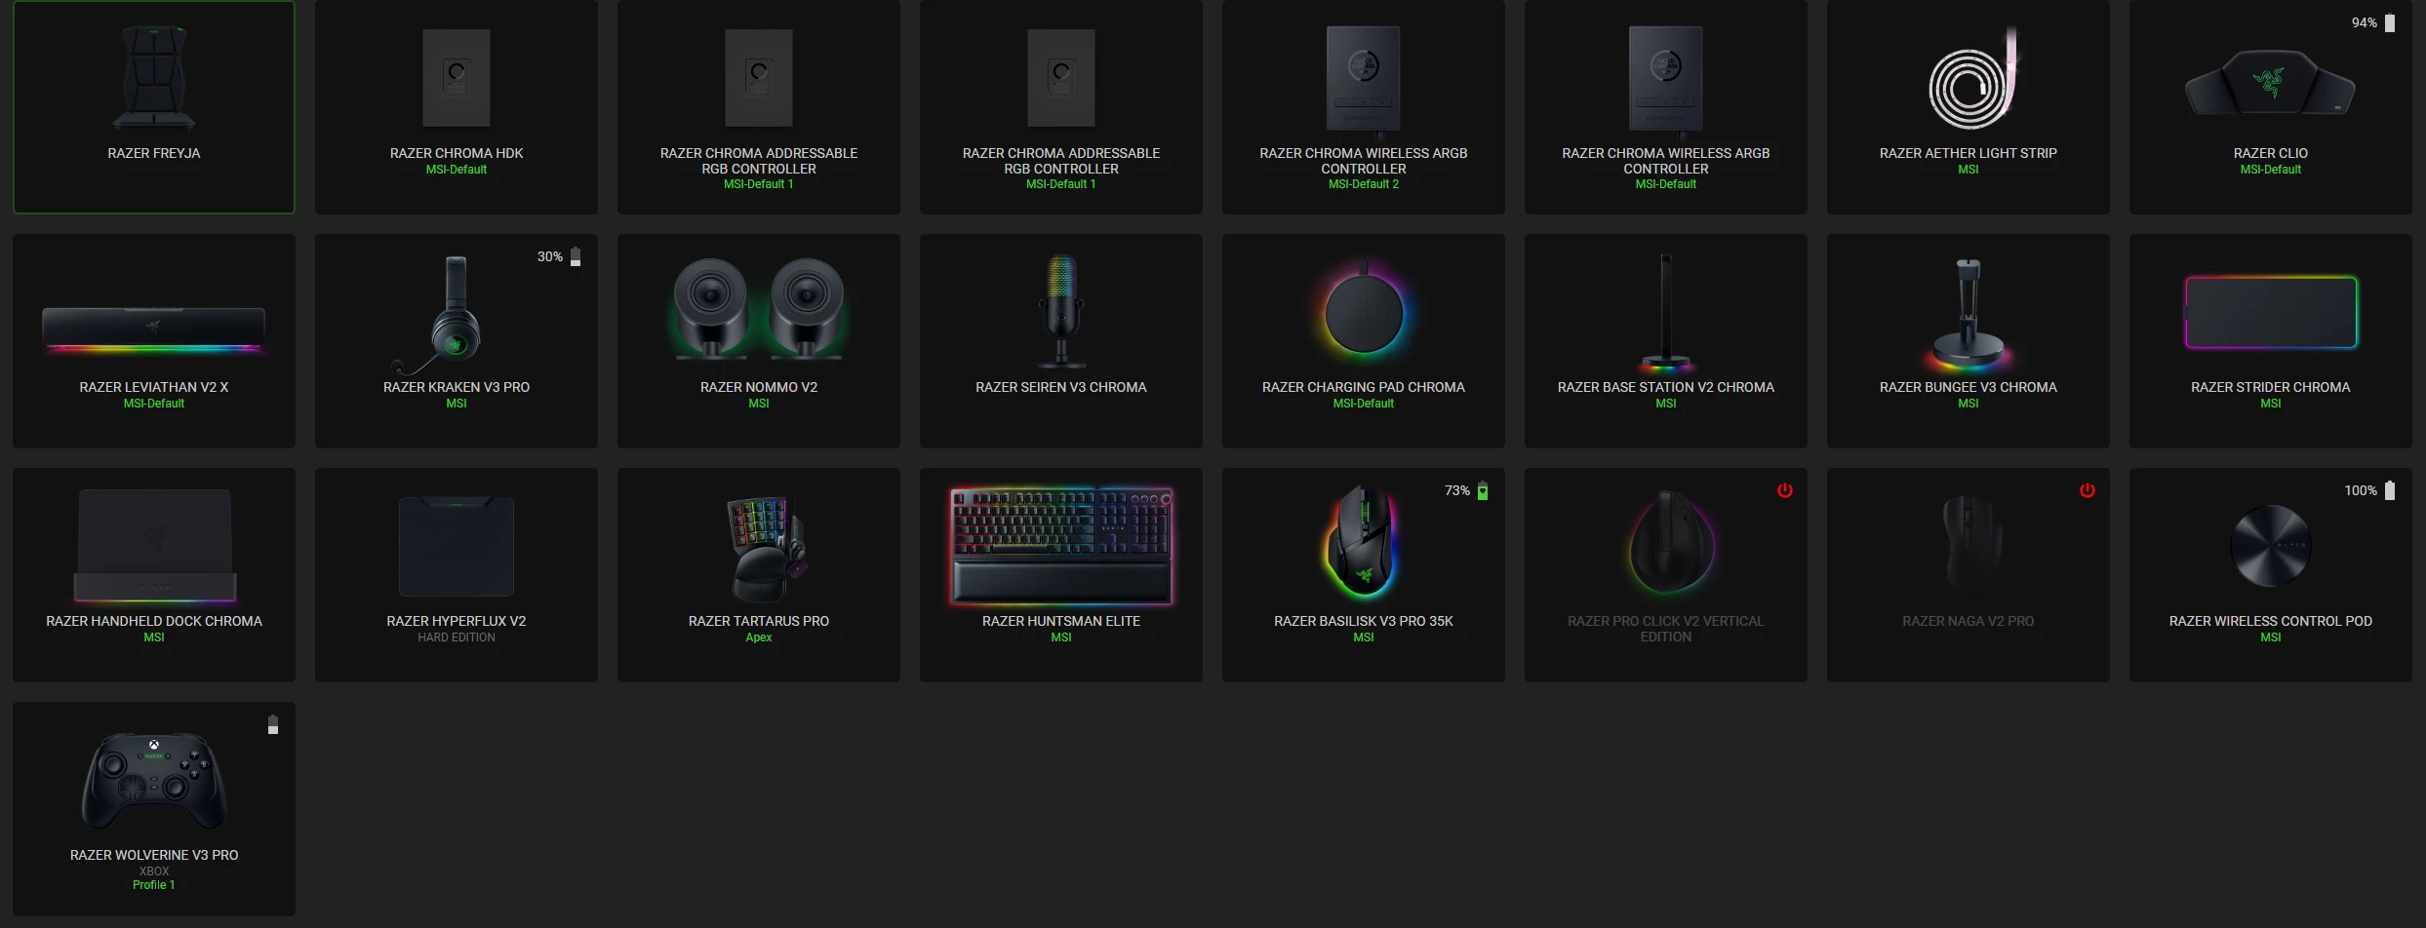Select the Razer Charging Pad Chroma image
2426x928 pixels.
tap(1364, 312)
